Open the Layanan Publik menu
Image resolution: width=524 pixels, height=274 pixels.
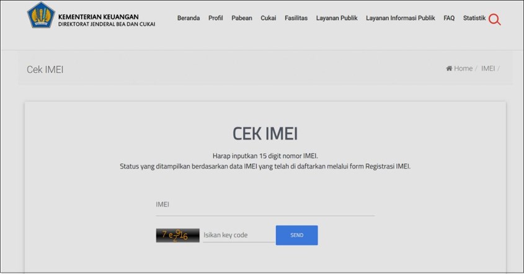337,18
